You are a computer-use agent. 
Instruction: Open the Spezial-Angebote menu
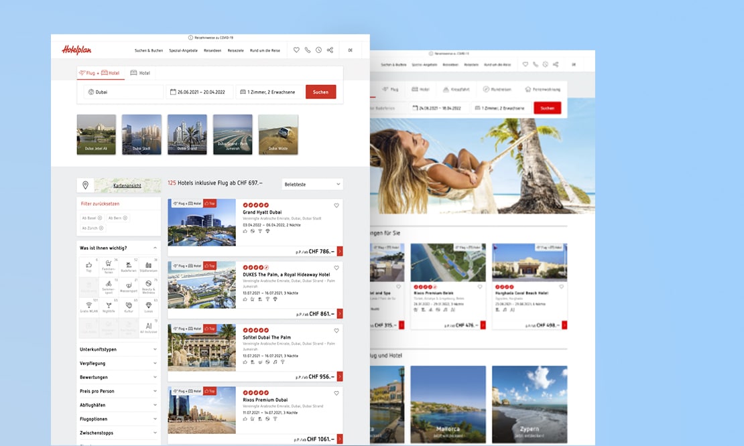pyautogui.click(x=183, y=50)
